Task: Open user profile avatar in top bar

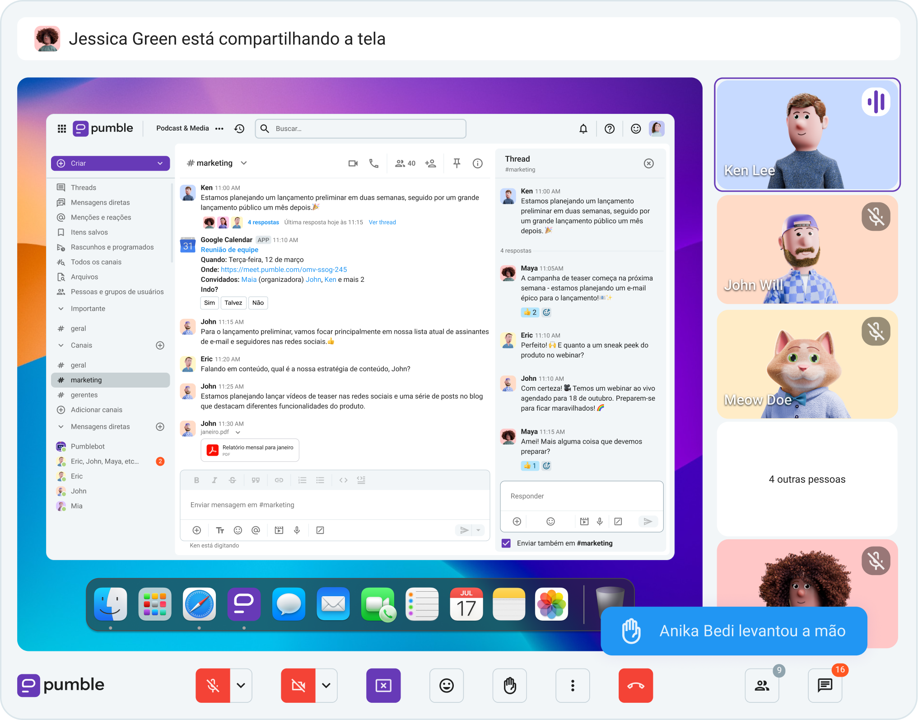Action: [657, 129]
